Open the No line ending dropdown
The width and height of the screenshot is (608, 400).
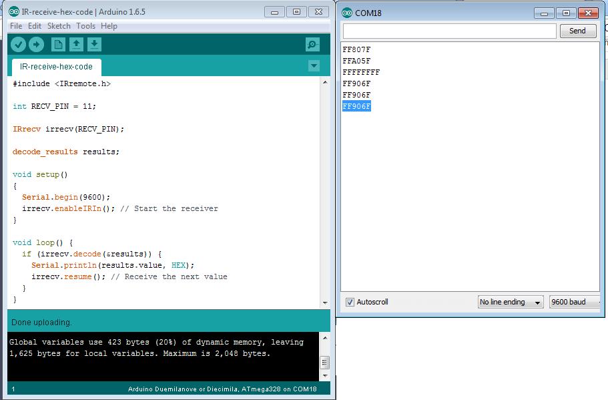point(511,302)
